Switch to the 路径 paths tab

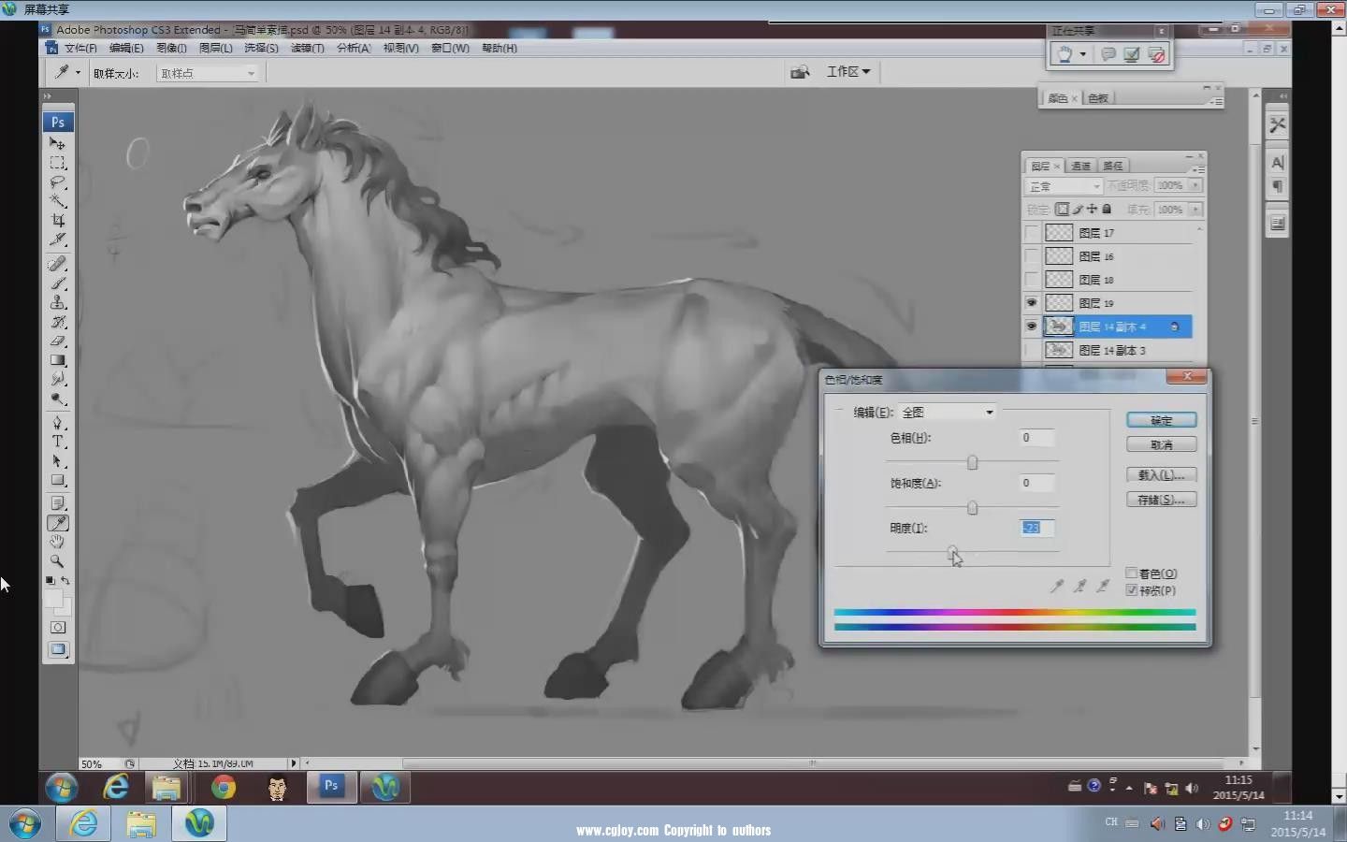[1112, 166]
